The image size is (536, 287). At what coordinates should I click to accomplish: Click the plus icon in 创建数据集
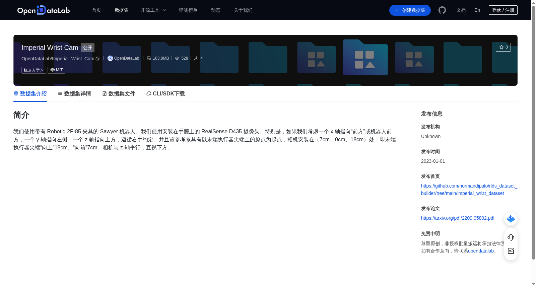397,10
